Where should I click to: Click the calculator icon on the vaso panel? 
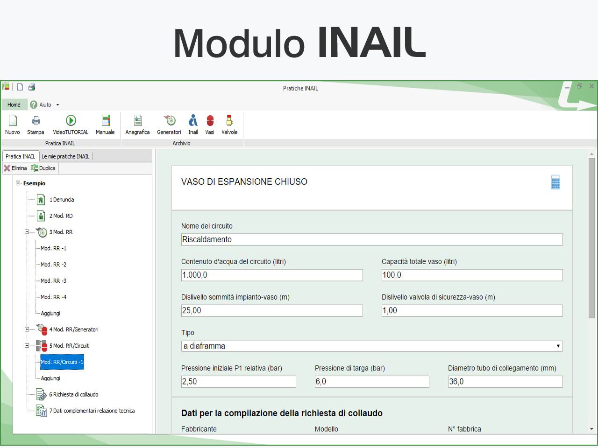[x=555, y=182]
